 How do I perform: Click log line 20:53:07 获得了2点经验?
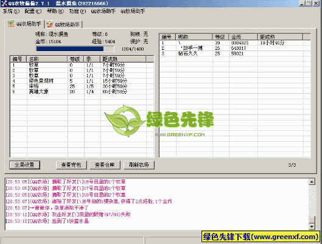click(89, 201)
